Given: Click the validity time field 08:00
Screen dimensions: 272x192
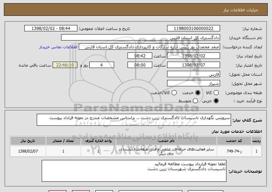Looking at the screenshot, I should point(140,65).
